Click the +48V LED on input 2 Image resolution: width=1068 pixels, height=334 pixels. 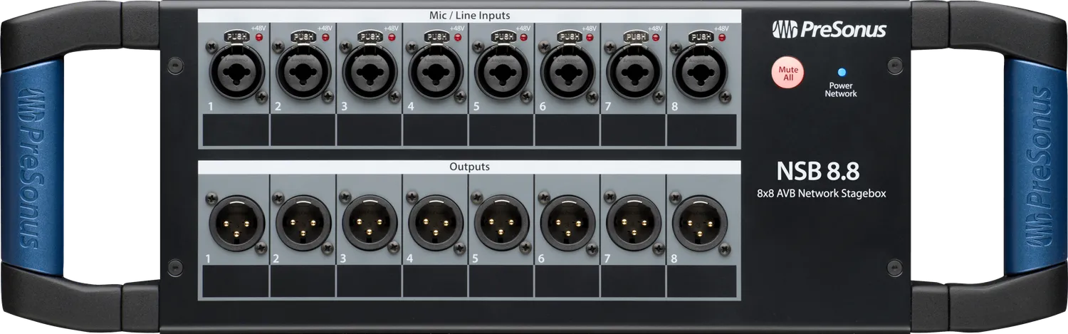[x=325, y=37]
